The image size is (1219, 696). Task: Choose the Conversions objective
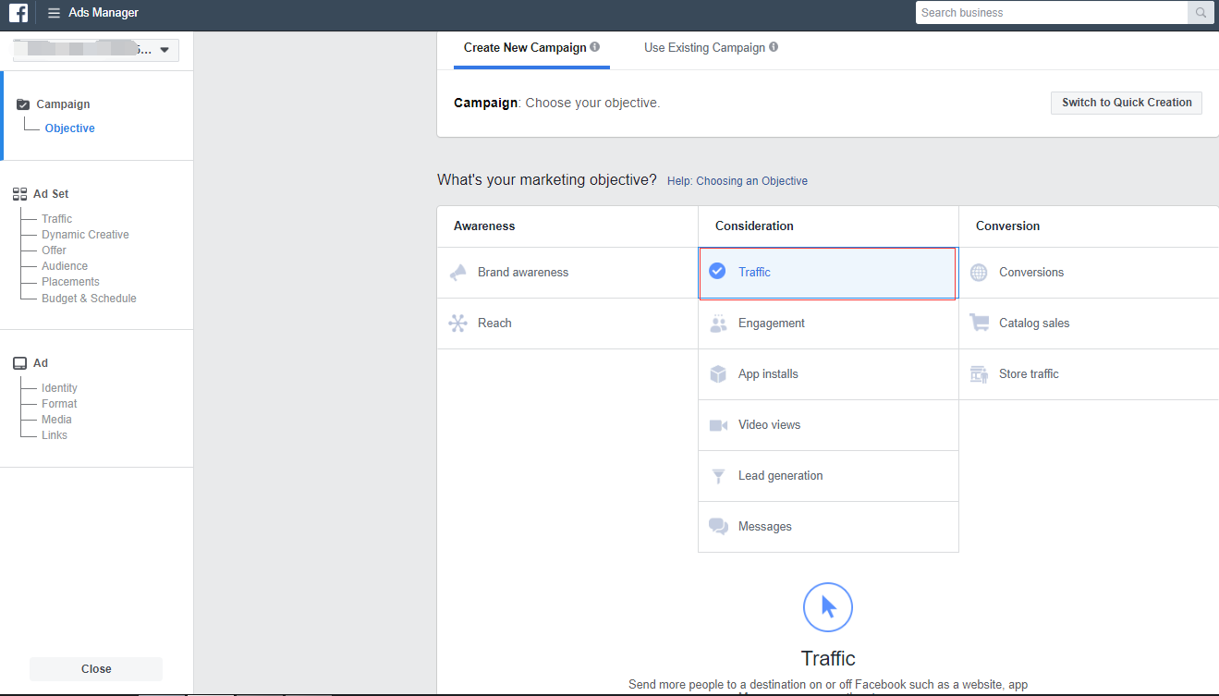click(1089, 273)
